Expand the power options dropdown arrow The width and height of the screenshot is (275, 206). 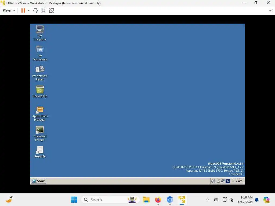tap(29, 10)
